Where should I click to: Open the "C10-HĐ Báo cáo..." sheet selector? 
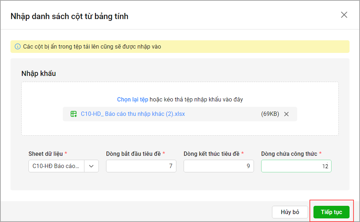56,166
